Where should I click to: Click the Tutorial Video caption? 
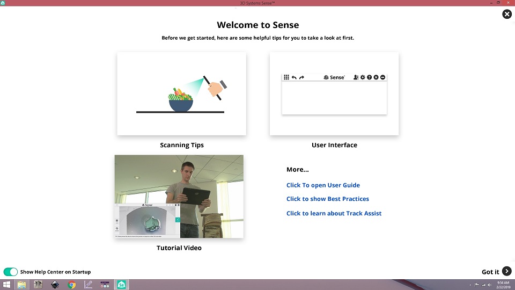click(179, 248)
